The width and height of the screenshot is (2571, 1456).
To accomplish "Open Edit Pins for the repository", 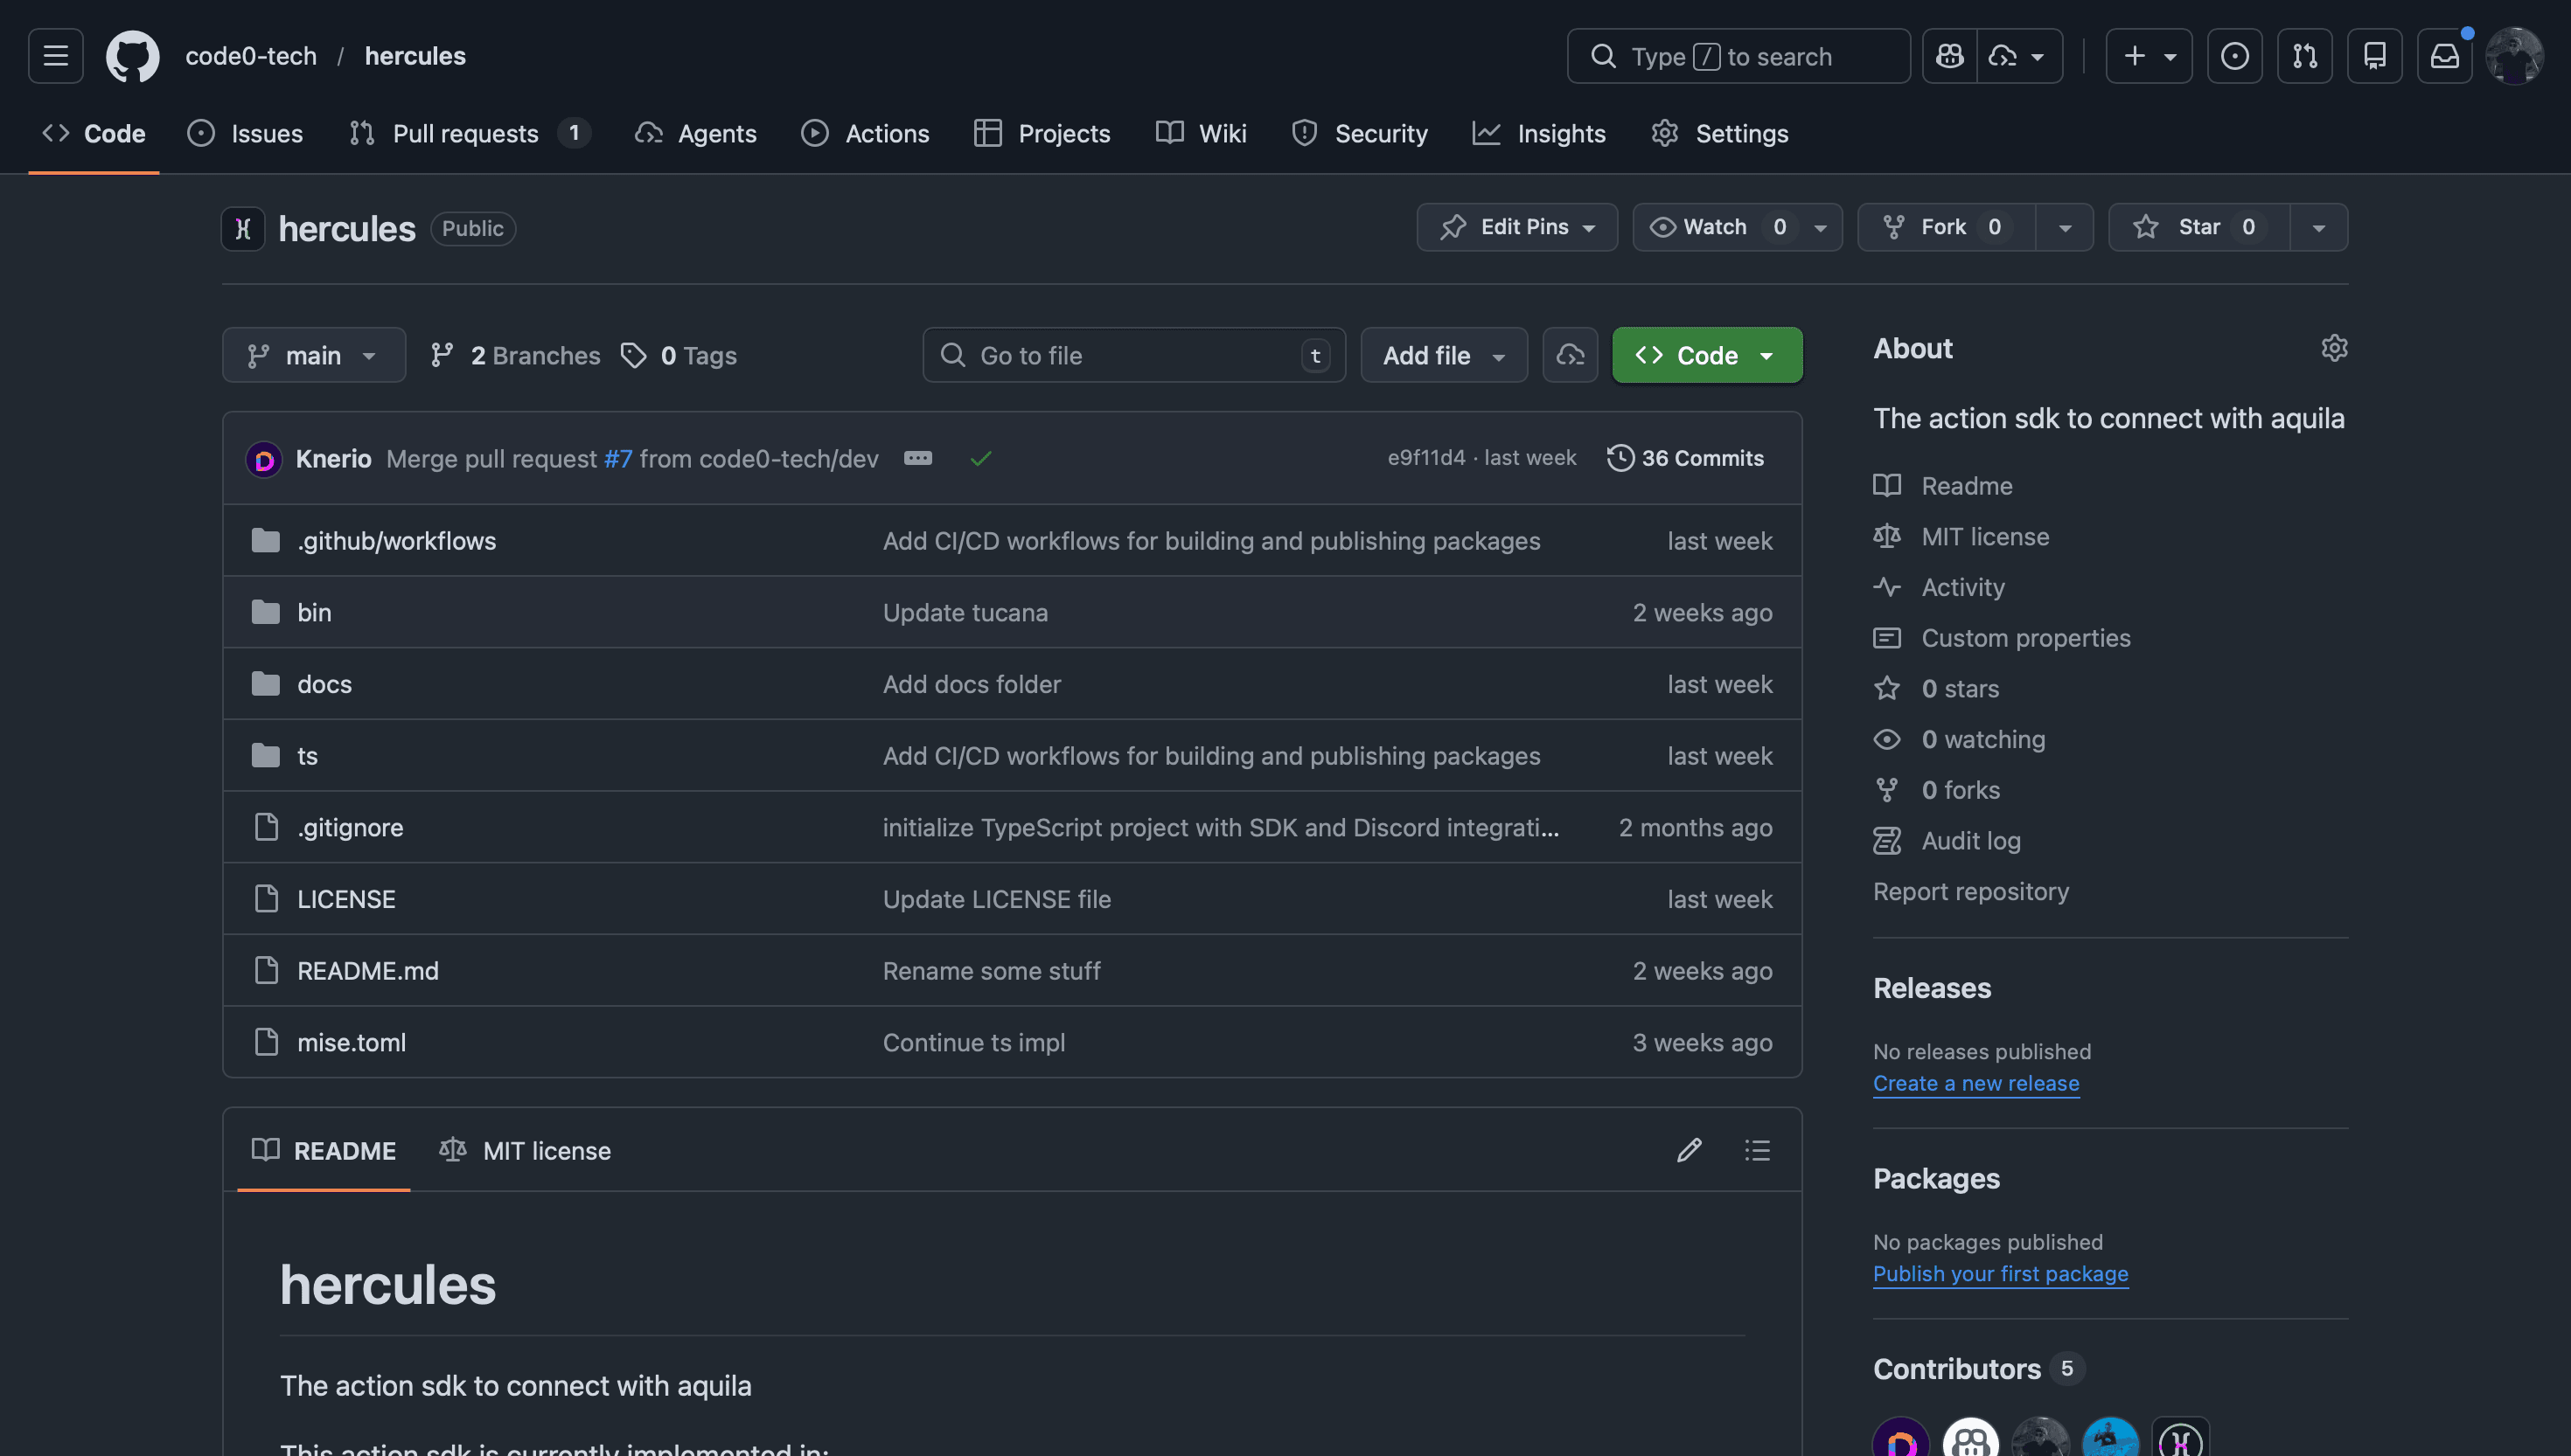I will [x=1516, y=226].
